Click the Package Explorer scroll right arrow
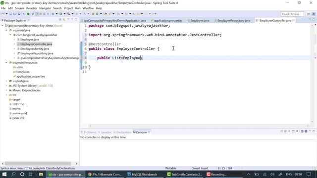Screen dimensions: 317x178 click(x=76, y=164)
